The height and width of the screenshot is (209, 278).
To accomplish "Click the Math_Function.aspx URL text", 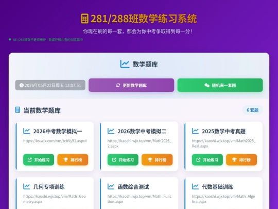I will (x=140, y=199).
